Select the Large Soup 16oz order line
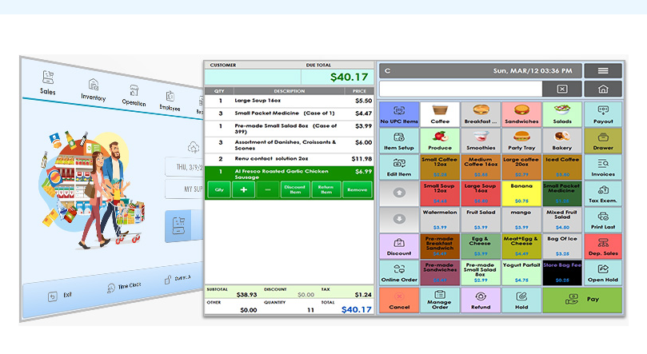Viewport: 647px width, 354px height. point(288,101)
